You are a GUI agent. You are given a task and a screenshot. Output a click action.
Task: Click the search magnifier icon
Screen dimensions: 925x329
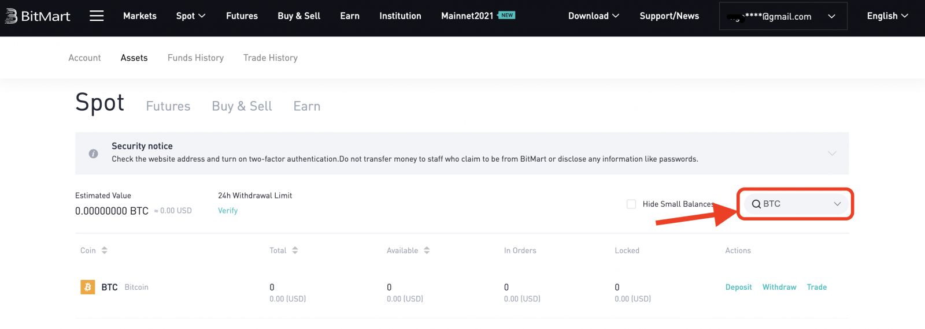(756, 204)
